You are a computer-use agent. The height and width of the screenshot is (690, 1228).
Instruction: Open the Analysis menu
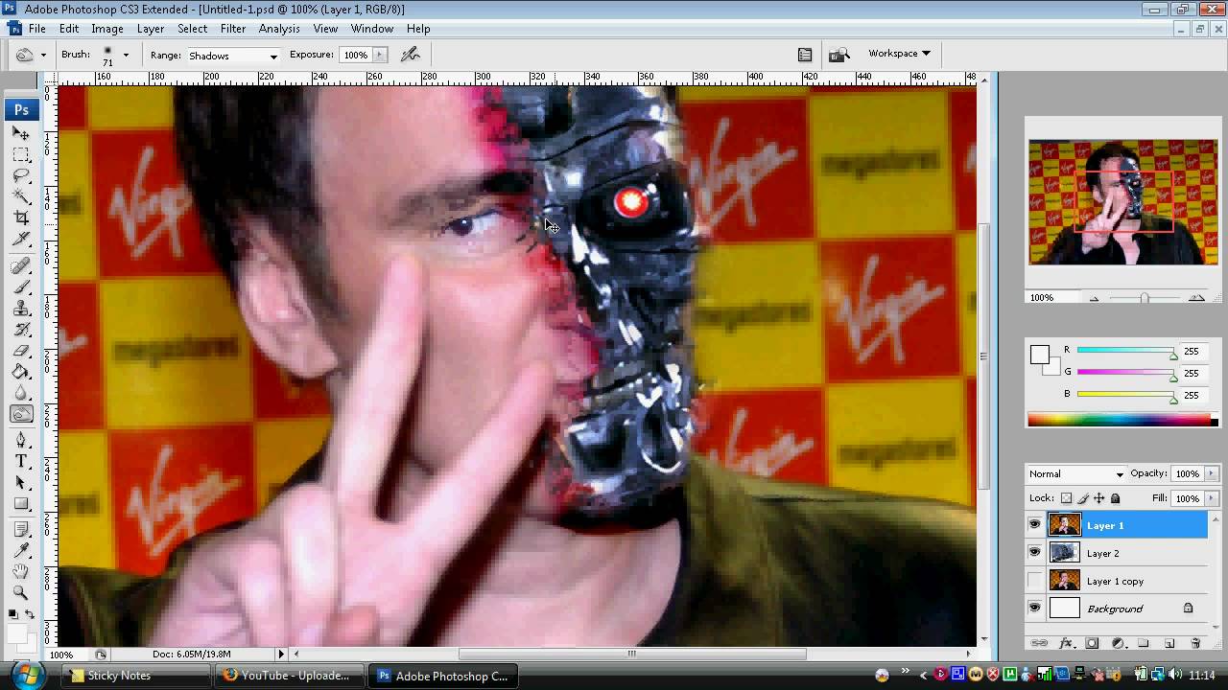[279, 29]
